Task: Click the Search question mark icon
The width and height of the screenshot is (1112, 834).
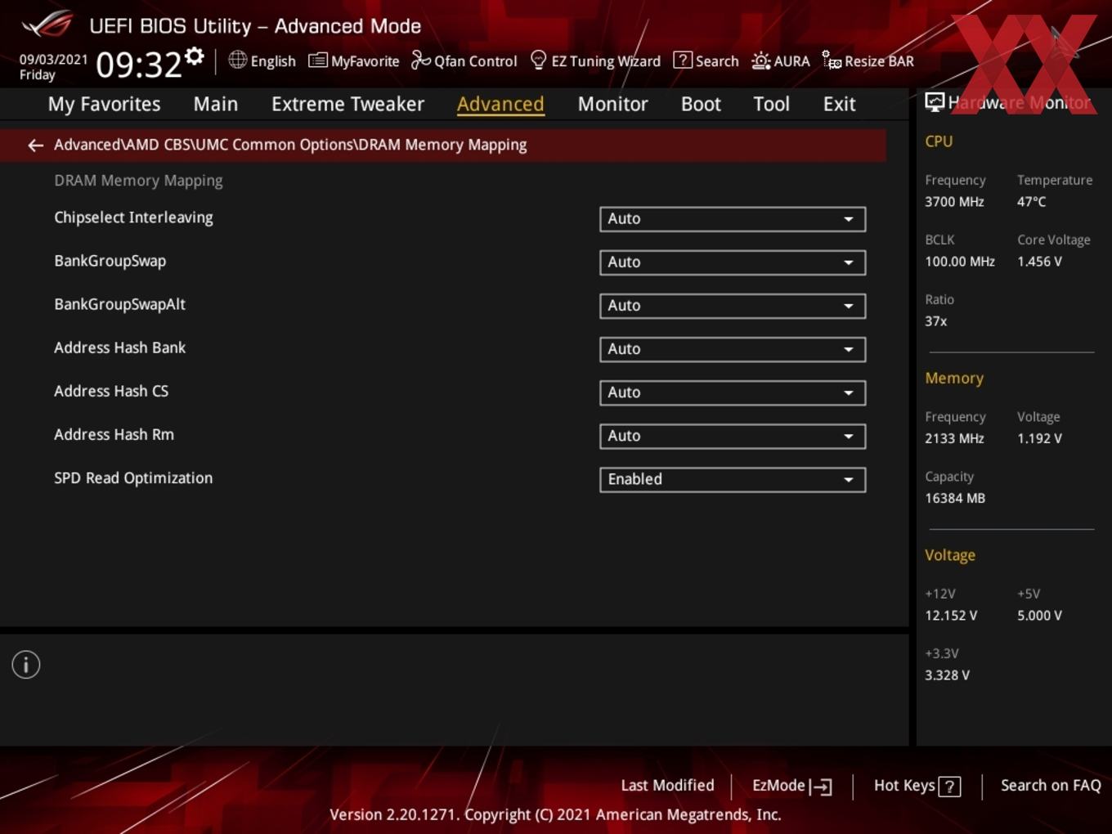Action: coord(682,60)
